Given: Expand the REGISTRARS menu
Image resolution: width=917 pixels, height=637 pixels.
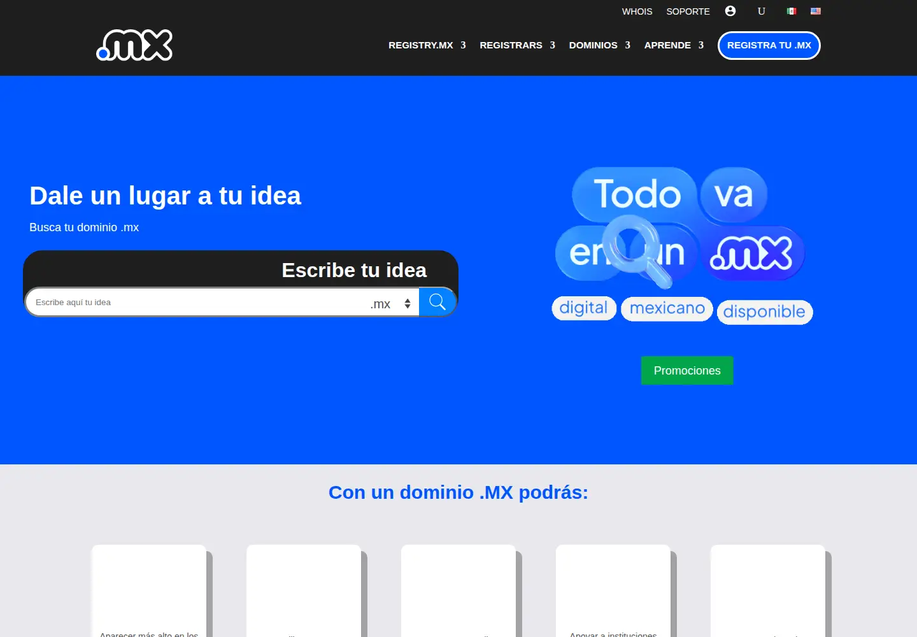Looking at the screenshot, I should [517, 45].
